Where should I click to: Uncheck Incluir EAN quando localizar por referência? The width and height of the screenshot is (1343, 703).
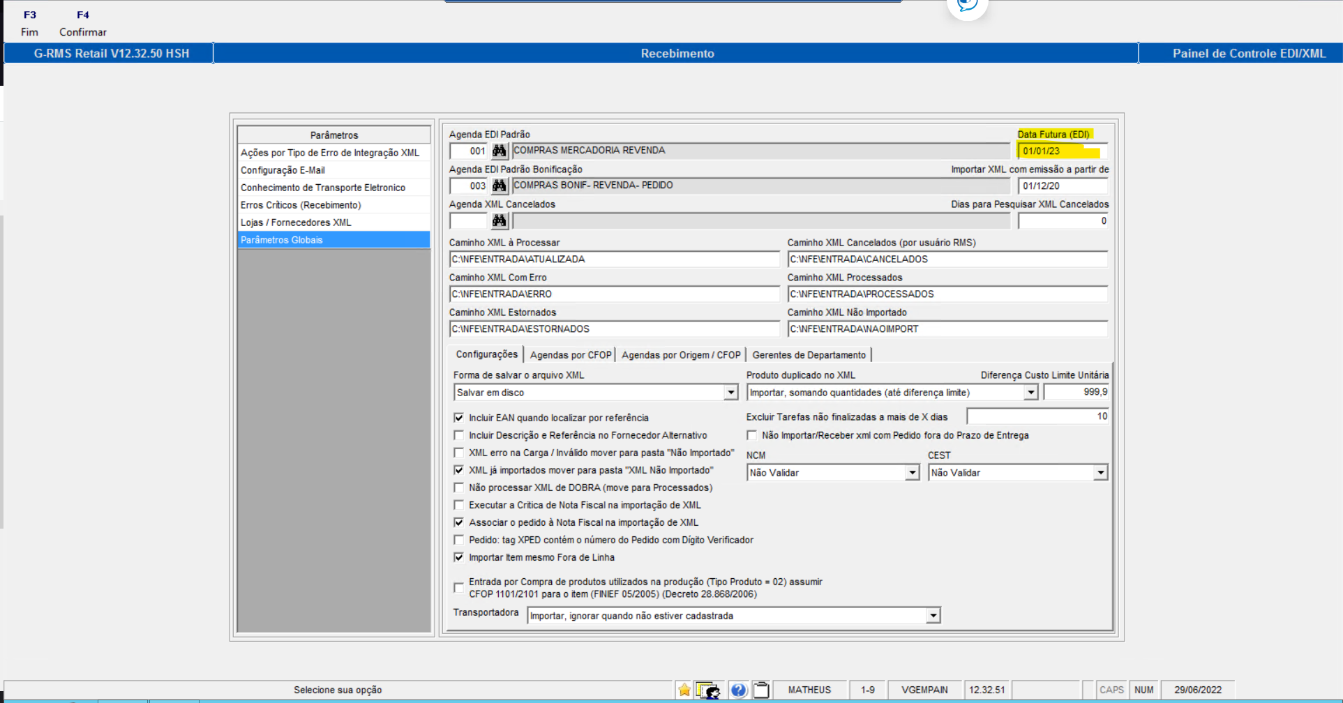pyautogui.click(x=459, y=417)
